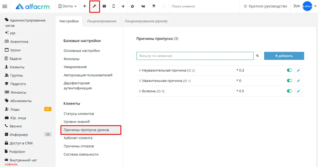Click the mobile phone SMS icon
The height and width of the screenshot is (167, 318).
[x=114, y=6]
